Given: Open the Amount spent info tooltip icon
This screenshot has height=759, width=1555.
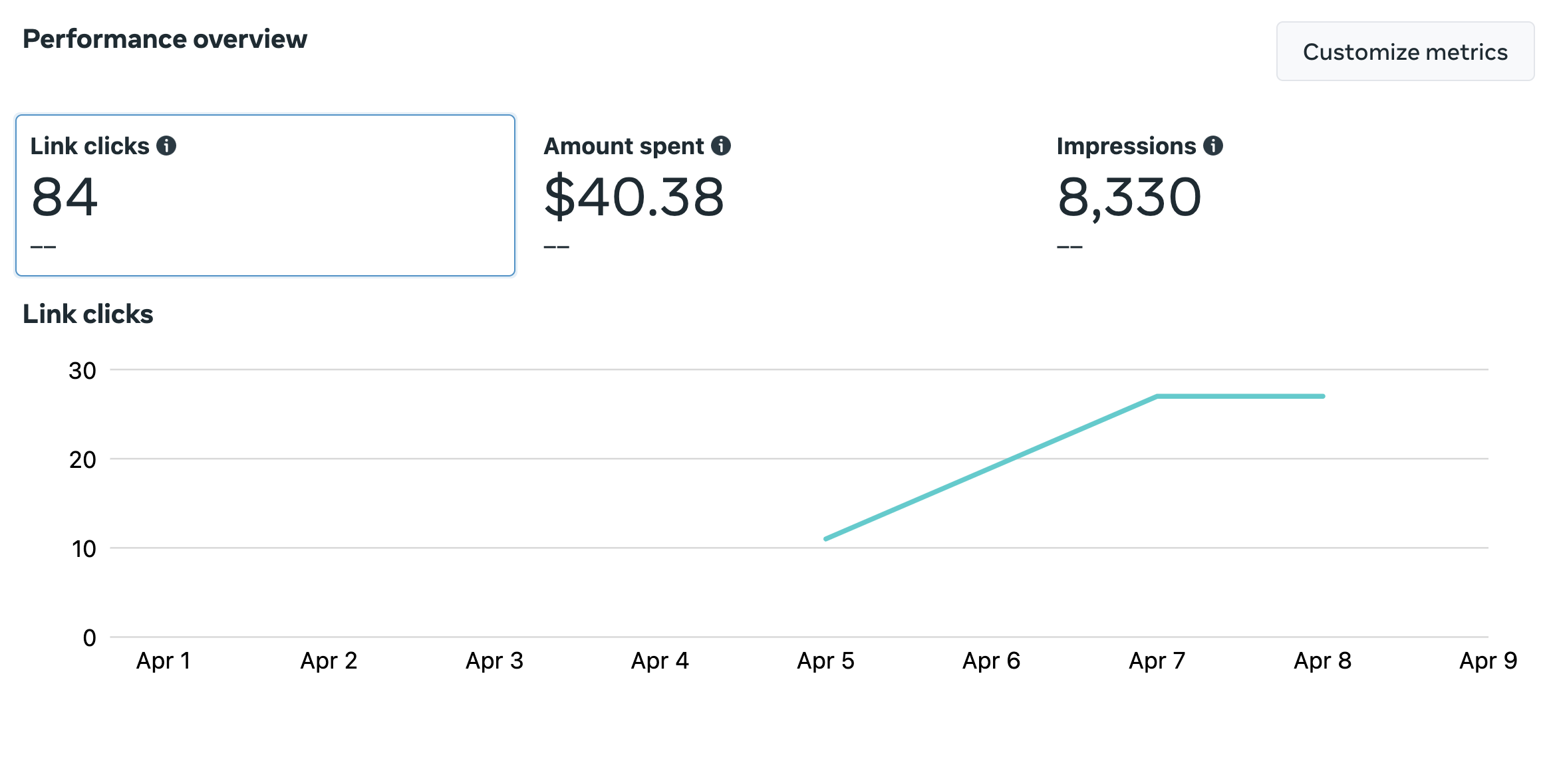Looking at the screenshot, I should click(721, 146).
